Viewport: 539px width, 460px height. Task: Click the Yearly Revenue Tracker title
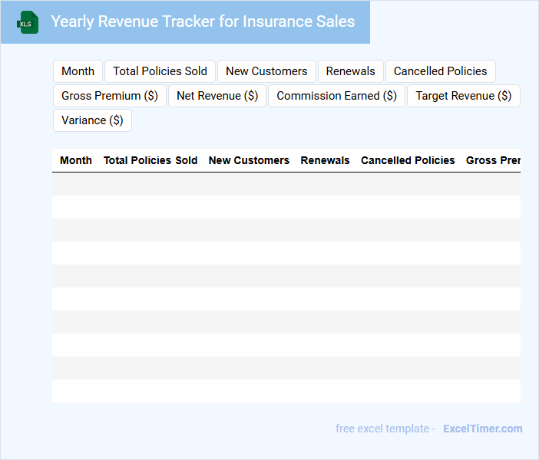coord(203,21)
